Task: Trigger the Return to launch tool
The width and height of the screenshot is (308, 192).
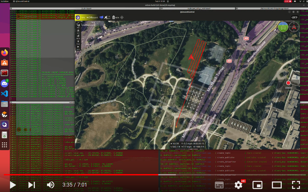Action: [78, 37]
